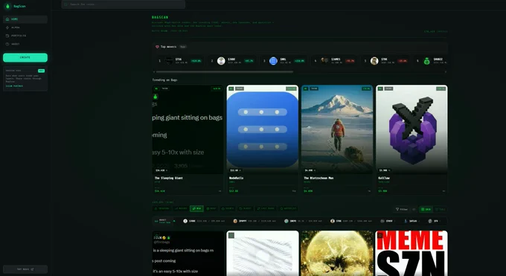Screen dimensions: 506x276
Task: Click the orange coin ticker avatar
Action: click(235, 221)
